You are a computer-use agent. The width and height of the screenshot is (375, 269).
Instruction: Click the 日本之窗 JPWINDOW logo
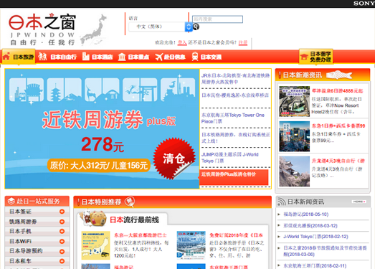[42, 29]
